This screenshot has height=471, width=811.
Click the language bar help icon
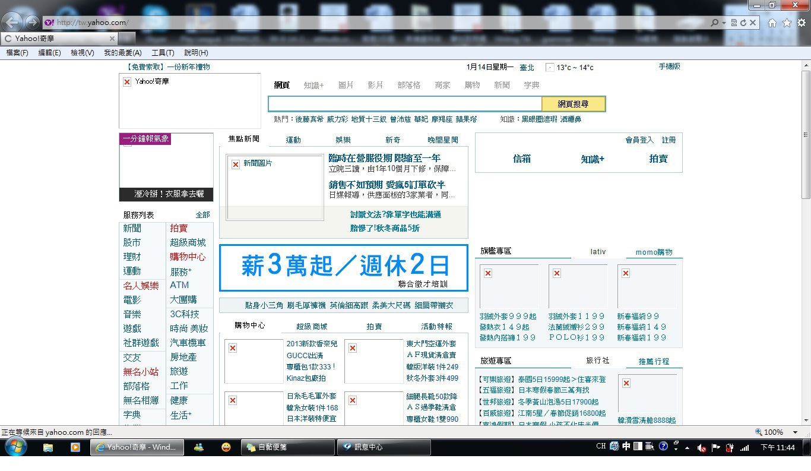663,446
